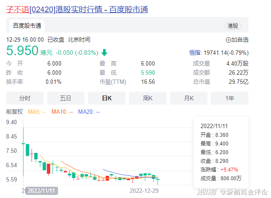
Task: Click the 已收盘 status text
Action: (x=56, y=40)
